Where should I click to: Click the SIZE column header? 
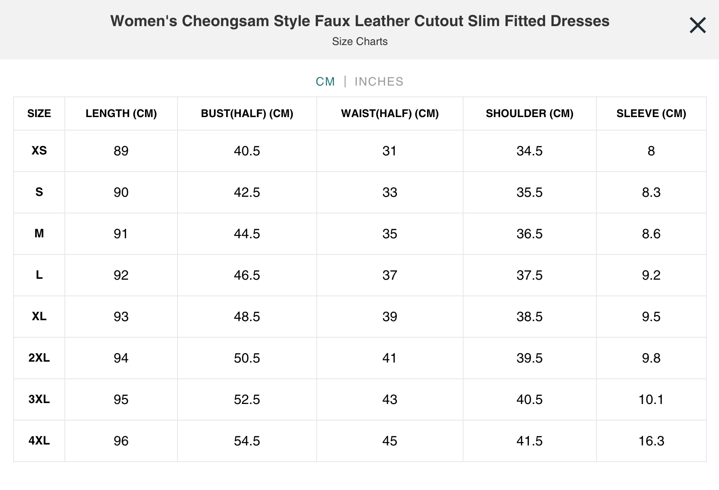pos(39,113)
